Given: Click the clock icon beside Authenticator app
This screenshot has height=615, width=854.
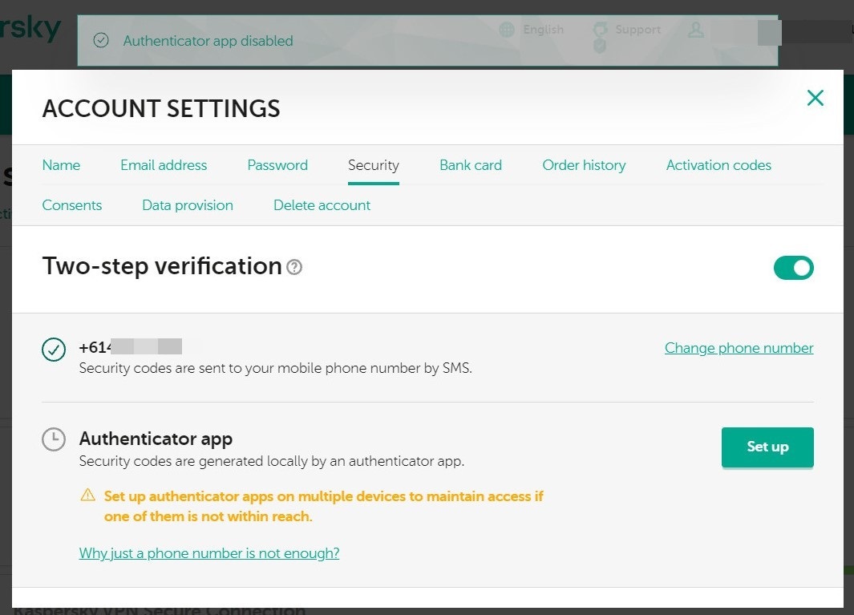Looking at the screenshot, I should click(x=54, y=439).
